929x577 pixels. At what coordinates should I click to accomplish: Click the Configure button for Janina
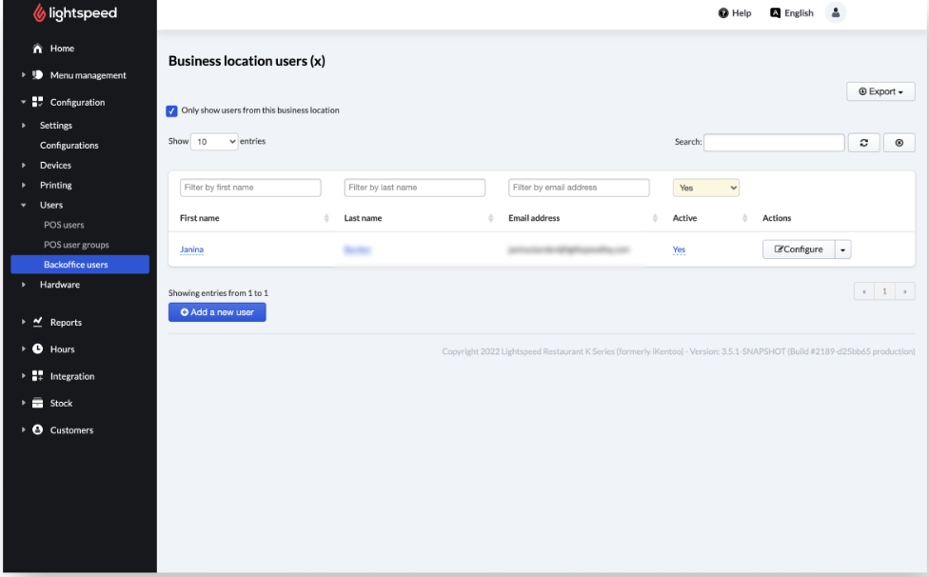click(799, 250)
